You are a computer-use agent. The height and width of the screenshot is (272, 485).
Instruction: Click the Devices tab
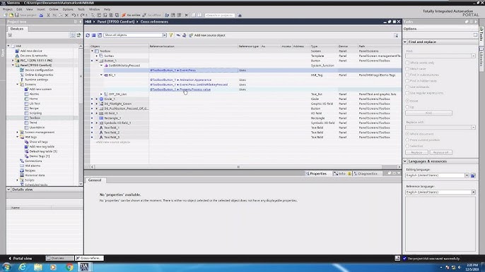pyautogui.click(x=17, y=29)
